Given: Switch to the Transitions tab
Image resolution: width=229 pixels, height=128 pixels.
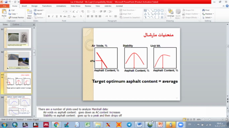Looking at the screenshot, I should point(47,6).
